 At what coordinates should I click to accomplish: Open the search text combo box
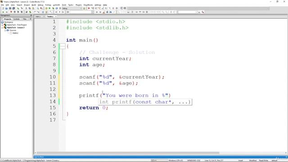pyautogui.click(x=188, y=12)
